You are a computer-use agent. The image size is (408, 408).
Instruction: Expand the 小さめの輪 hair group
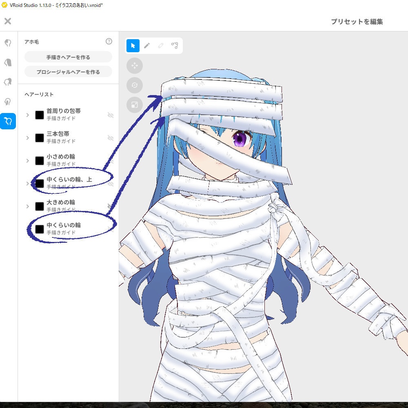(28, 160)
